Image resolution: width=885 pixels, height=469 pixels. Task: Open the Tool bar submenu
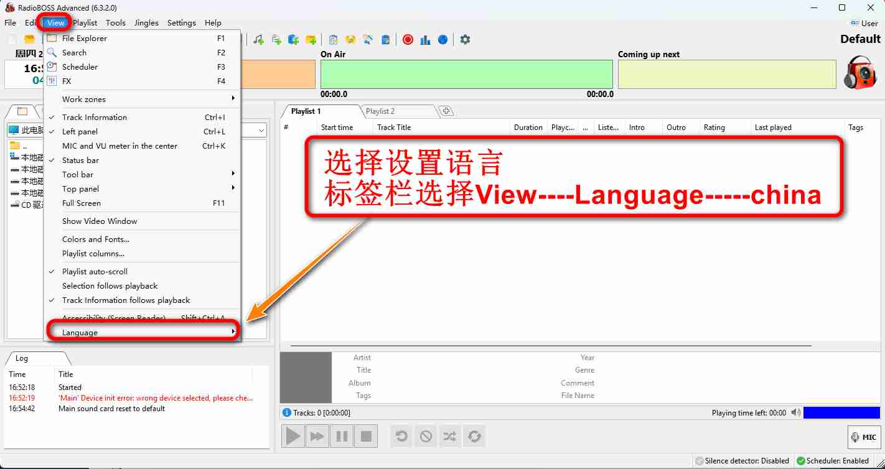coord(77,174)
